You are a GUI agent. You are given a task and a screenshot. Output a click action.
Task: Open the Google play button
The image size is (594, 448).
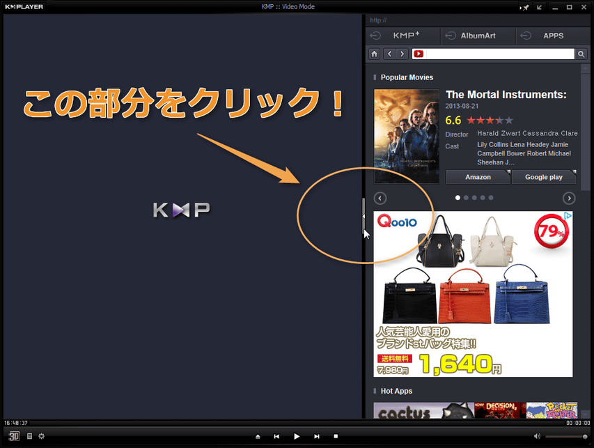544,177
